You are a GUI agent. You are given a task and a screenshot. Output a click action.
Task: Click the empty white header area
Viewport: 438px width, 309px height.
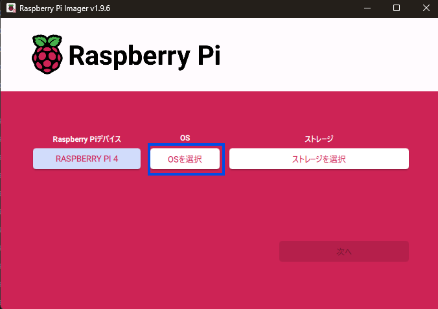click(x=324, y=55)
